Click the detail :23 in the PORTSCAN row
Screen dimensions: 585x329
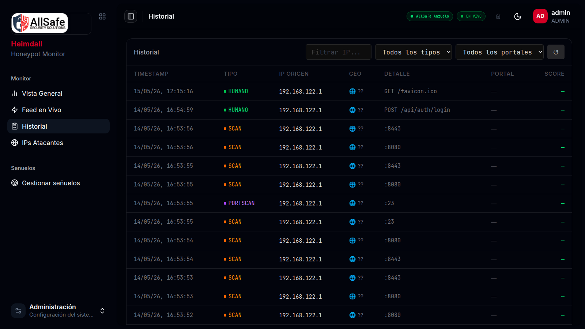389,203
